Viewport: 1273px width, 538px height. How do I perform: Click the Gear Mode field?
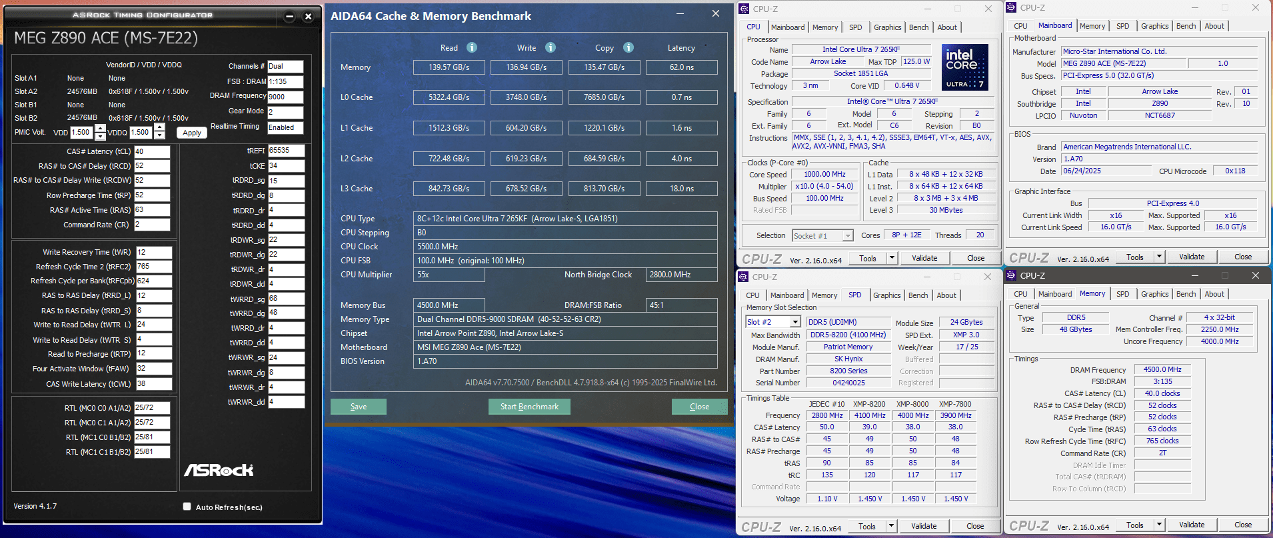pyautogui.click(x=285, y=112)
